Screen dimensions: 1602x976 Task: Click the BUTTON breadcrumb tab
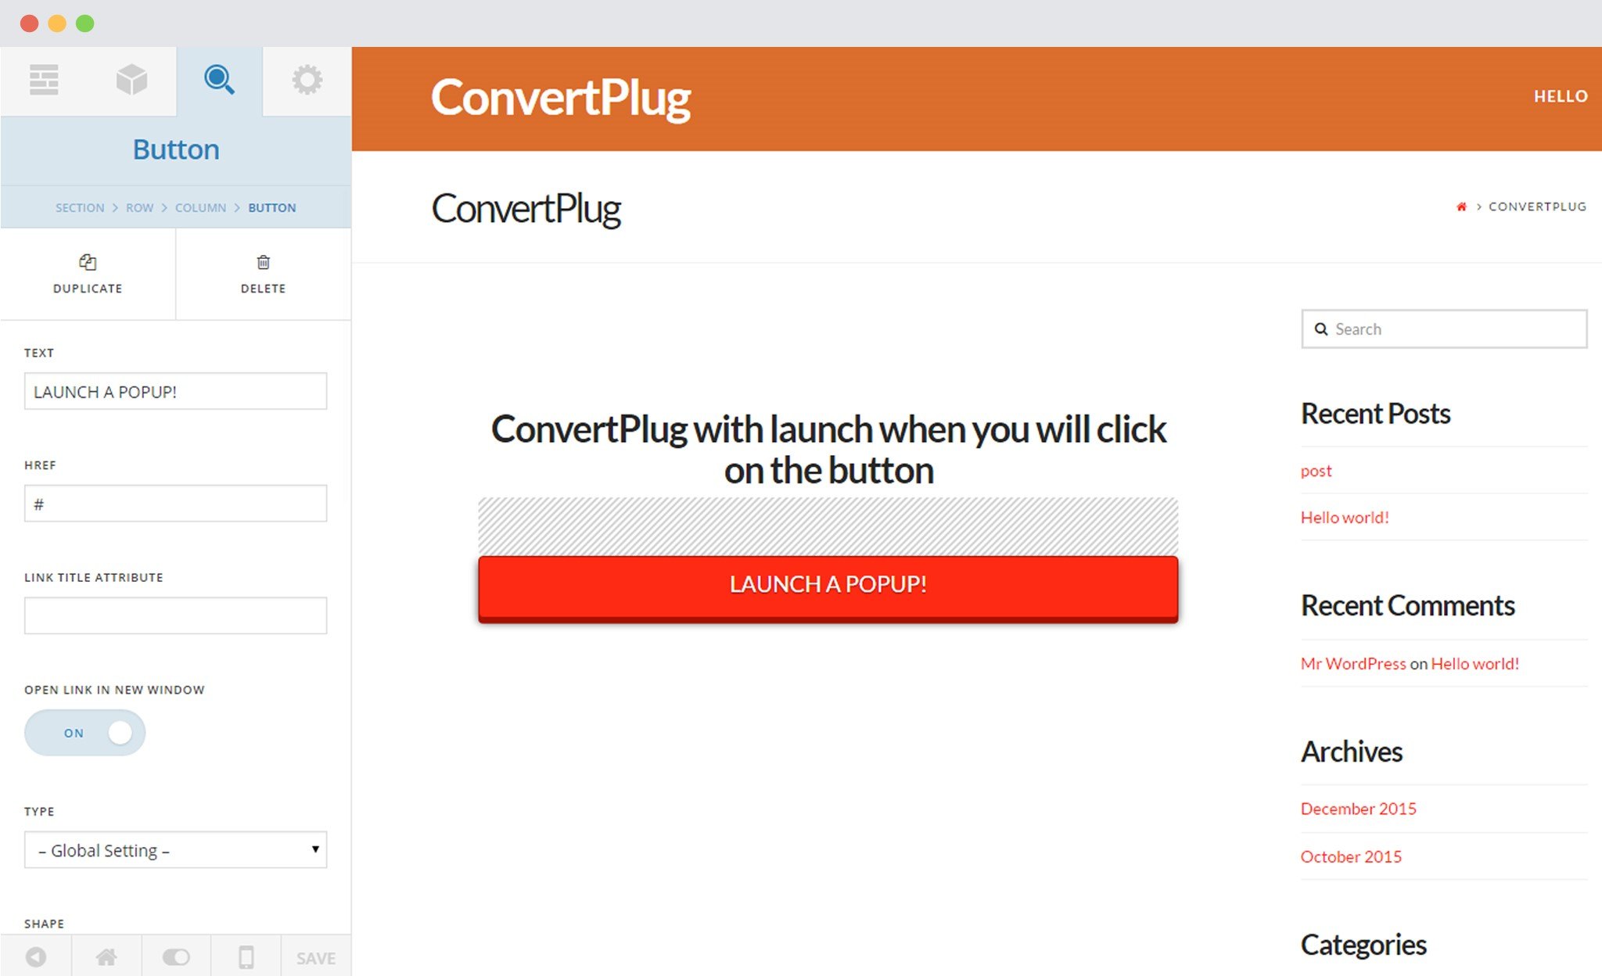coord(271,207)
